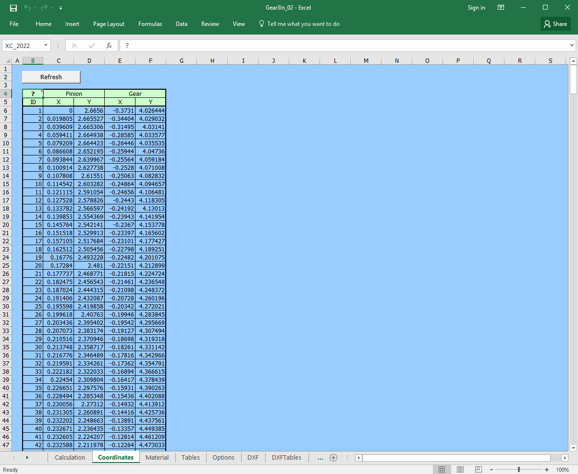Switch to the Home ribbon tab
The height and width of the screenshot is (474, 578).
(43, 24)
